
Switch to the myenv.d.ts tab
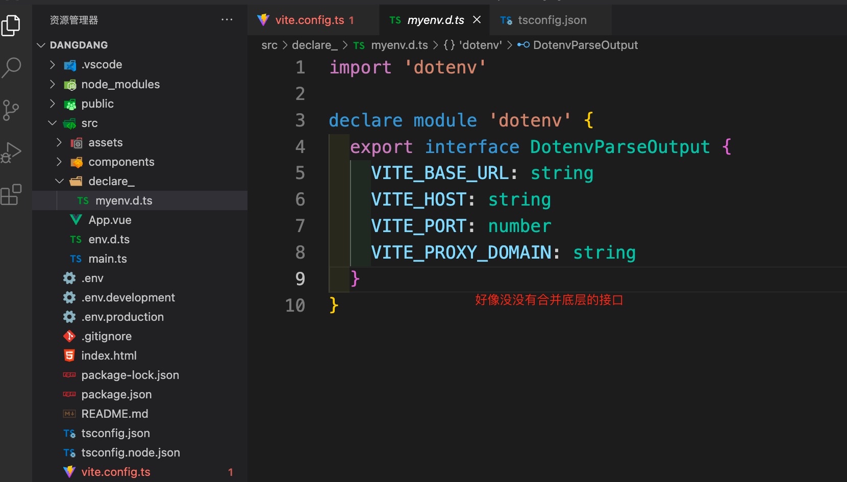click(x=435, y=20)
